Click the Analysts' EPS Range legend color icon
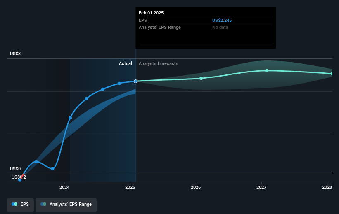The image size is (339, 214). tap(43, 204)
